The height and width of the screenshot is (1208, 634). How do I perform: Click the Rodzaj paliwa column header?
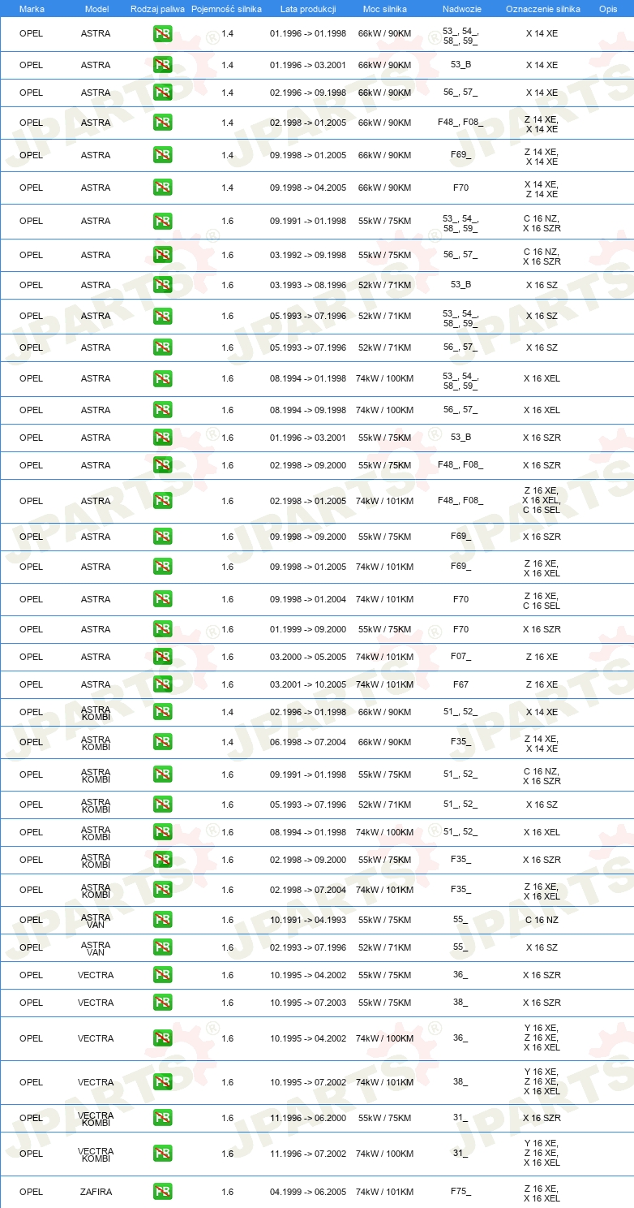point(157,9)
